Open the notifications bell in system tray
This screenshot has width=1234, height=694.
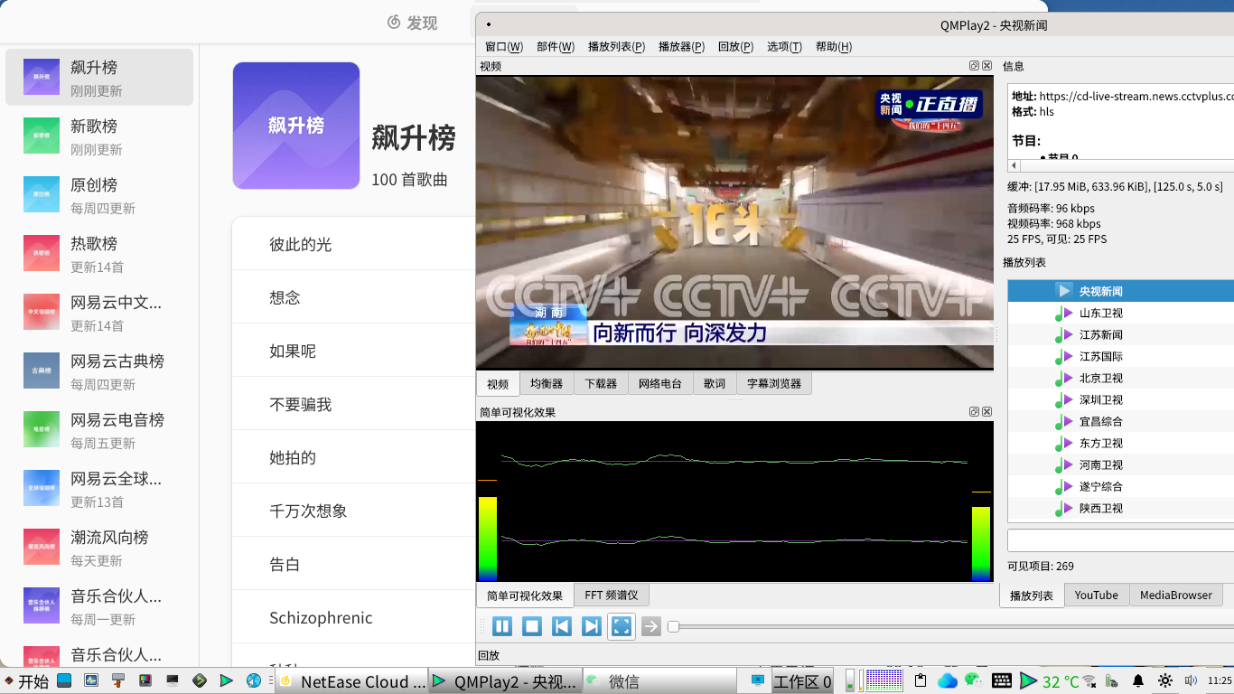point(1138,680)
